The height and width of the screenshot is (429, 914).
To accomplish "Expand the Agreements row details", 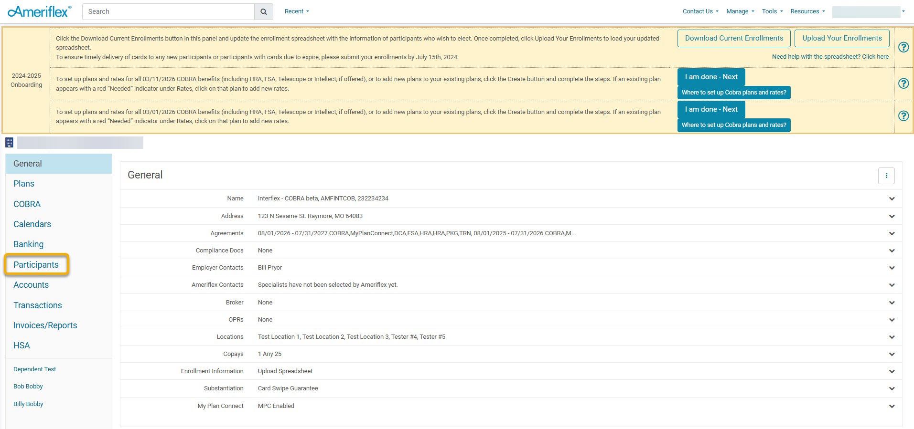I will pos(892,234).
